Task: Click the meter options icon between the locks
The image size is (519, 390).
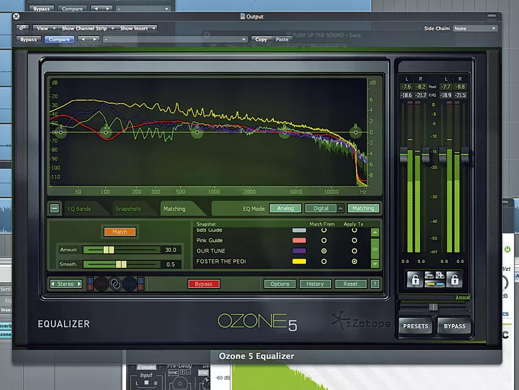Action: [434, 280]
